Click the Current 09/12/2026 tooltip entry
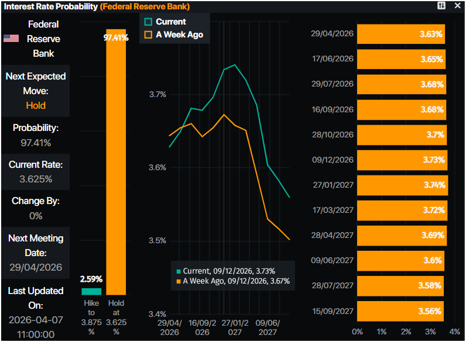Viewport: 466px width, 342px height. 229,271
